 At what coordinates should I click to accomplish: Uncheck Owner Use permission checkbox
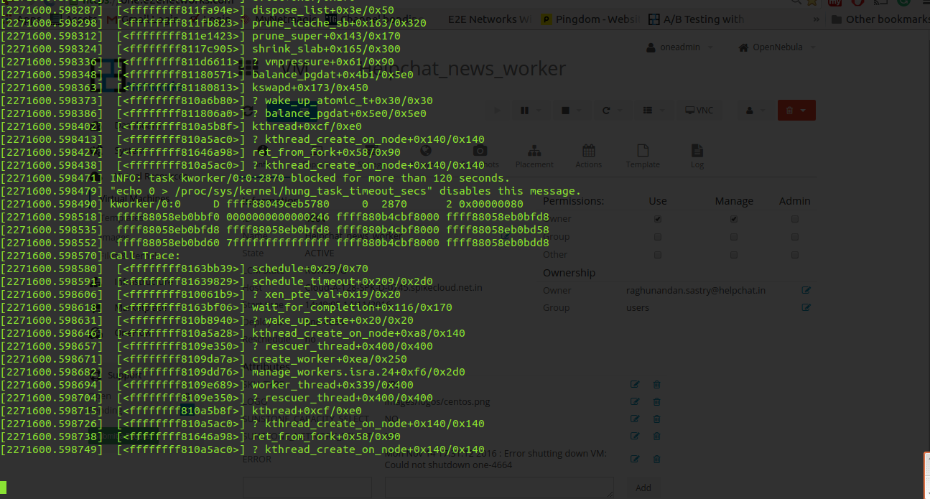click(658, 219)
